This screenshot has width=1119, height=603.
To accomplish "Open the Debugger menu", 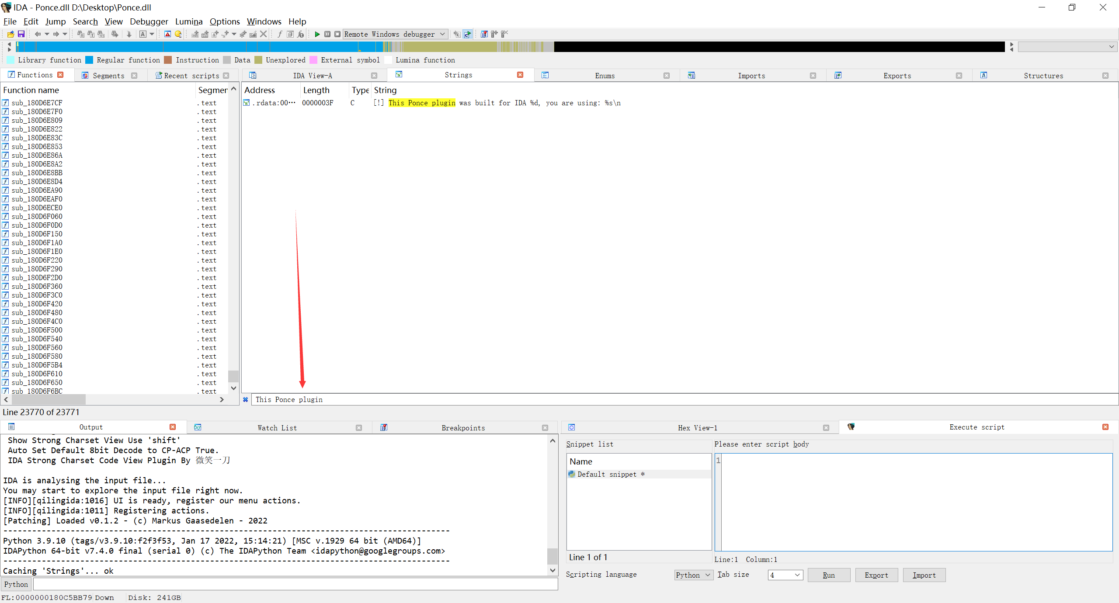I will 149,21.
